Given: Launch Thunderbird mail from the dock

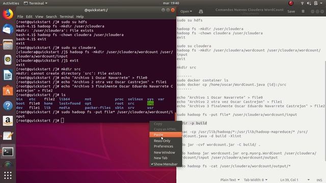Looking at the screenshot, I should [8, 29].
